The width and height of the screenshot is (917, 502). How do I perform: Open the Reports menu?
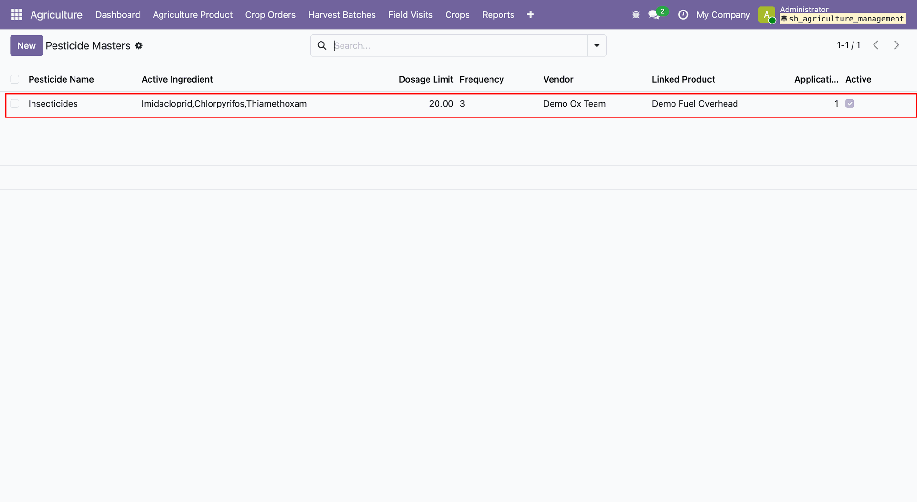pyautogui.click(x=498, y=14)
